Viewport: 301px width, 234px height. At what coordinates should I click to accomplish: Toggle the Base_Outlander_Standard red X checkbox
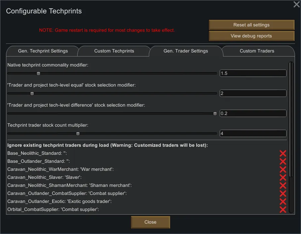pyautogui.click(x=283, y=161)
